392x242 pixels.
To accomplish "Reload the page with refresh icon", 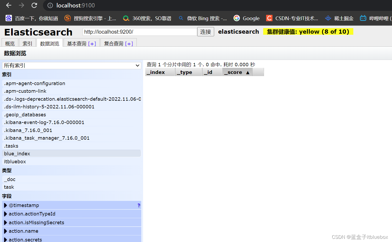I will coord(34,5).
